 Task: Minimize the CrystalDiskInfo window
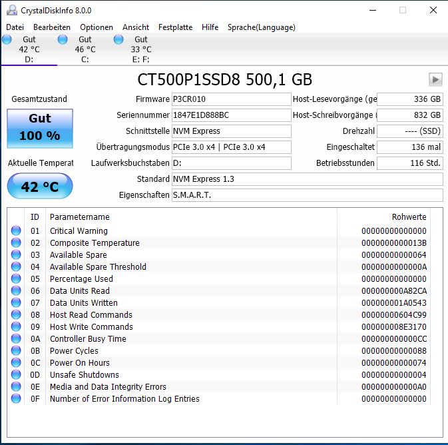coord(373,10)
